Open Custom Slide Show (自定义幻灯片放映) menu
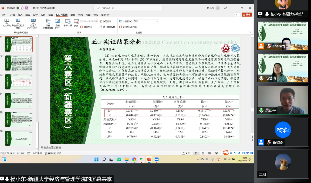 pyautogui.click(x=33, y=24)
